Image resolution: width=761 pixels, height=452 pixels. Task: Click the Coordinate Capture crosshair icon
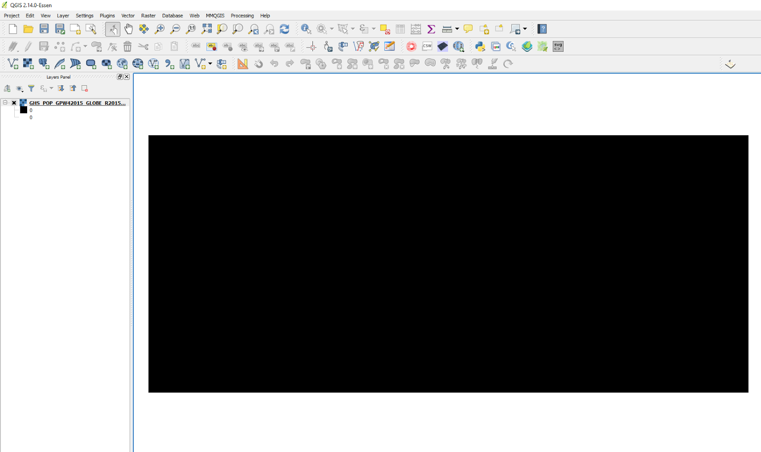click(312, 46)
